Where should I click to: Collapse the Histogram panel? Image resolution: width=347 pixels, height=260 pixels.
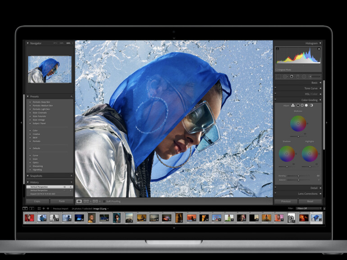320,43
